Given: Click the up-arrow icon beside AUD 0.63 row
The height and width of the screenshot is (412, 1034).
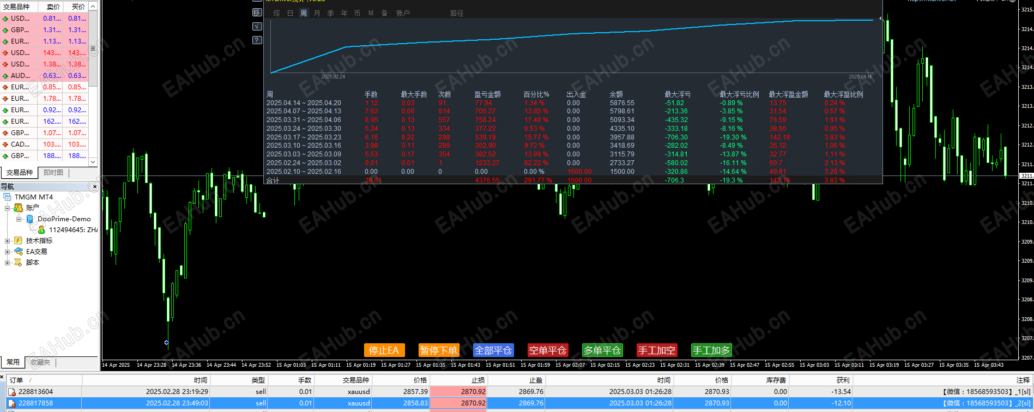Looking at the screenshot, I should pos(5,76).
